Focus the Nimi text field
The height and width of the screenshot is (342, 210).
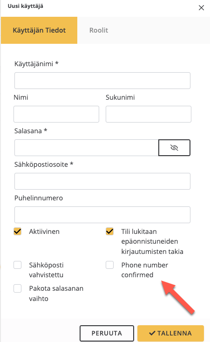(x=56, y=114)
